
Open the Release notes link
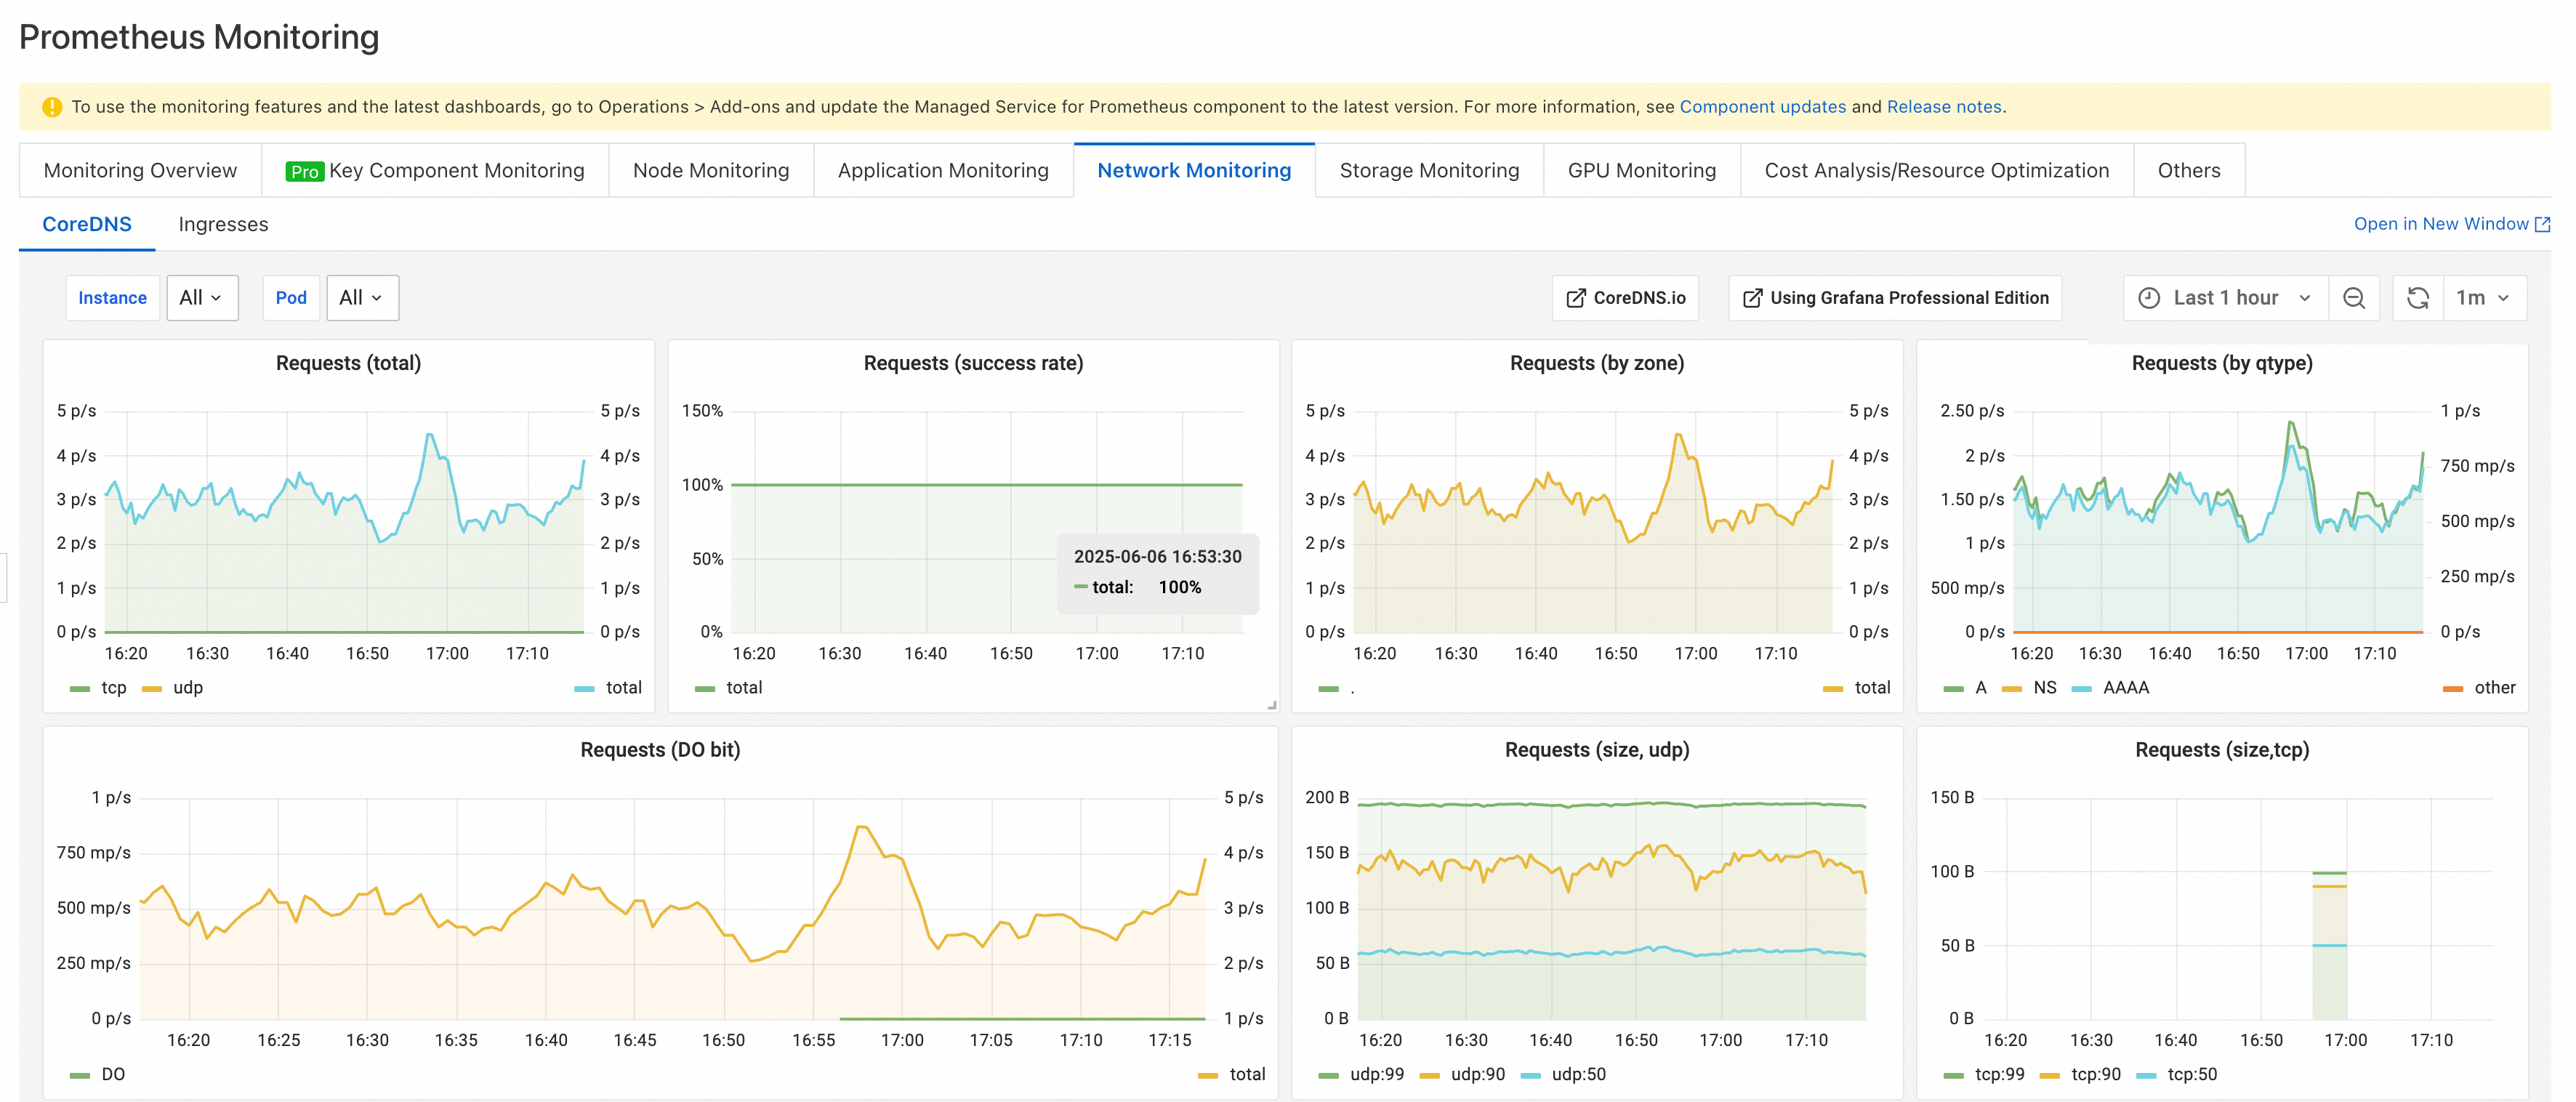tap(1943, 107)
